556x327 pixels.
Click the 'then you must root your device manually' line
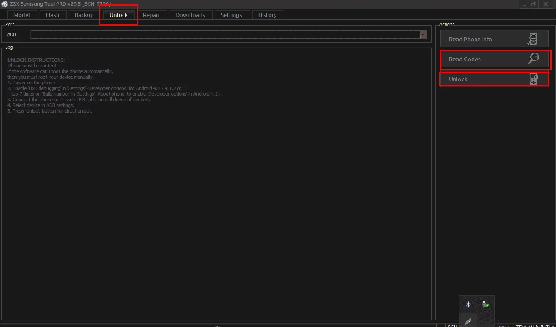50,77
